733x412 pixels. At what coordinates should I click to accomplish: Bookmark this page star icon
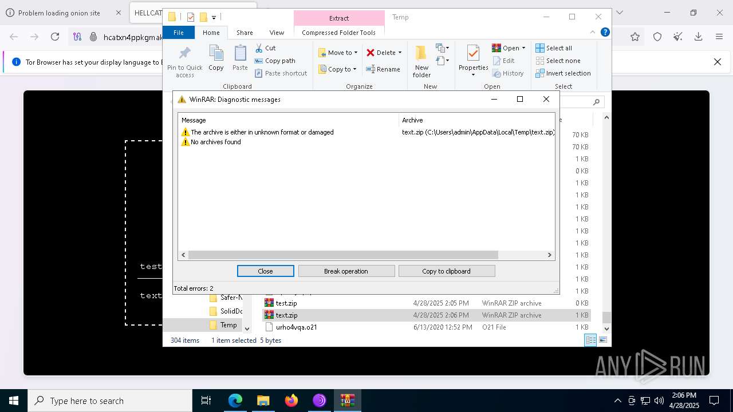tap(635, 37)
